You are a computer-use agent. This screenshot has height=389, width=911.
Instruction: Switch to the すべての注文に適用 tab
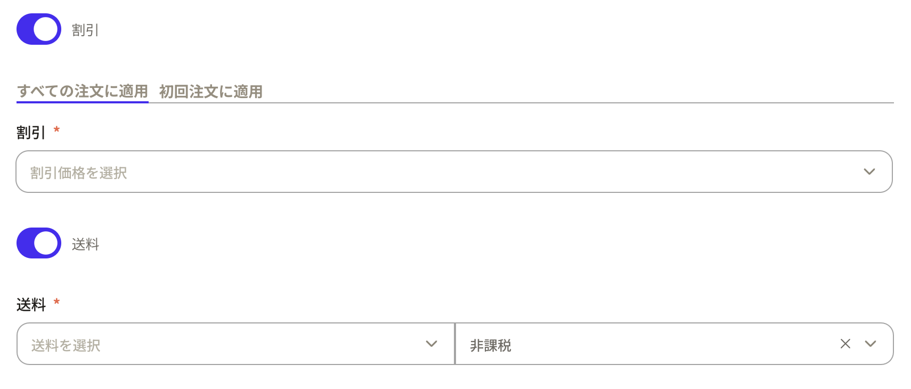(83, 91)
